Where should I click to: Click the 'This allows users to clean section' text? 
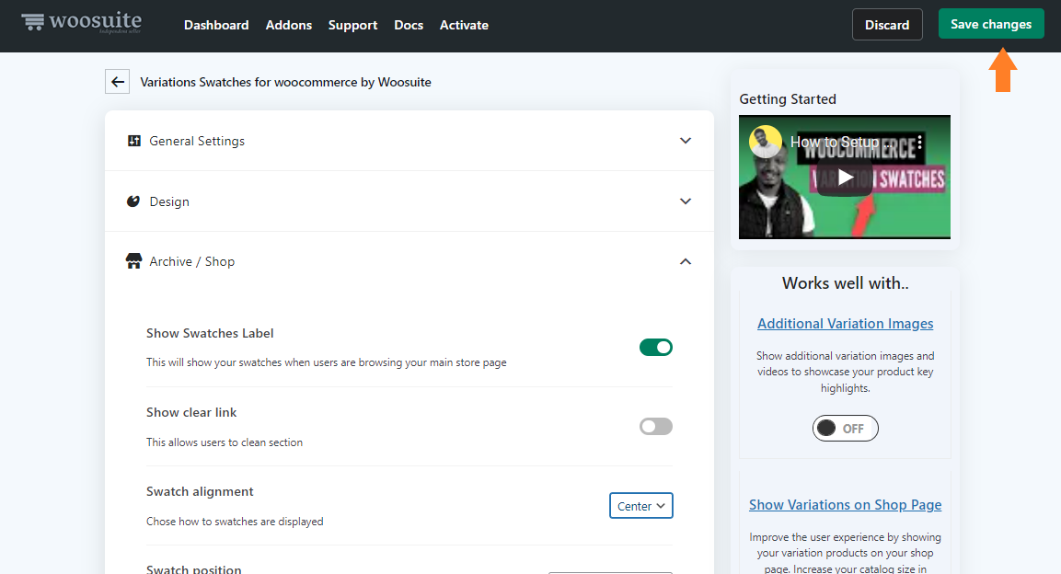click(225, 442)
